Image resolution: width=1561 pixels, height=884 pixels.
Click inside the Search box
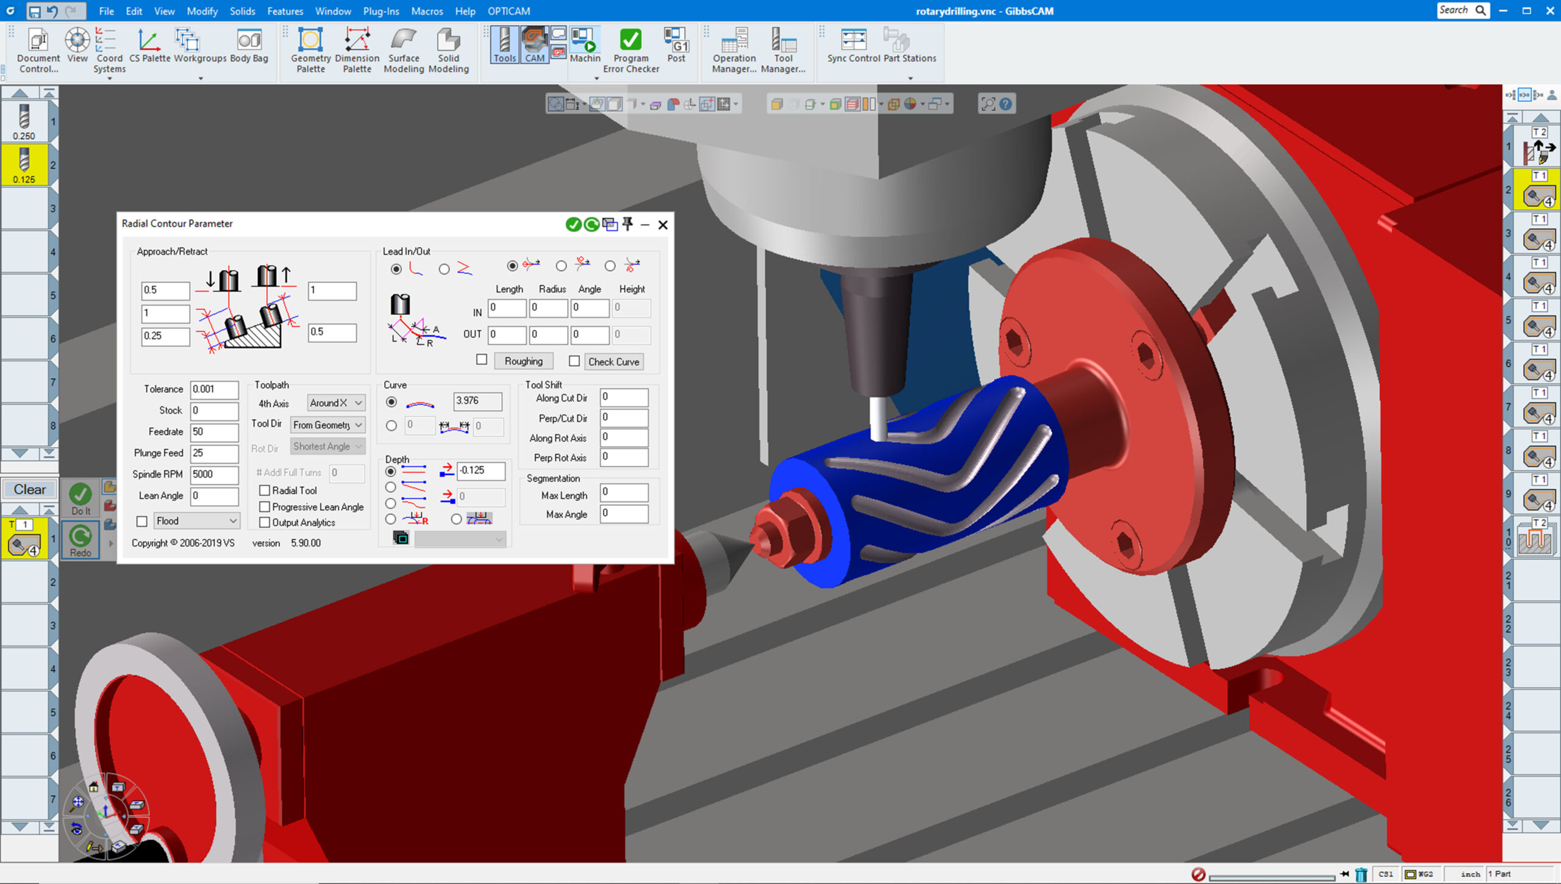coord(1459,10)
